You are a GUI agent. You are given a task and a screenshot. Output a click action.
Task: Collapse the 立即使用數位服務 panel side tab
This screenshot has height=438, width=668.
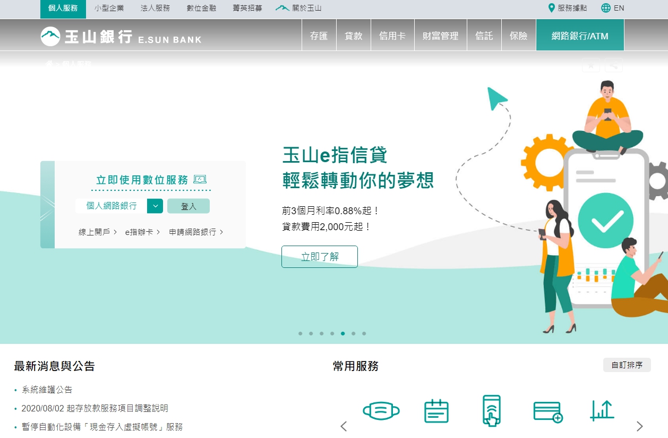(x=47, y=205)
